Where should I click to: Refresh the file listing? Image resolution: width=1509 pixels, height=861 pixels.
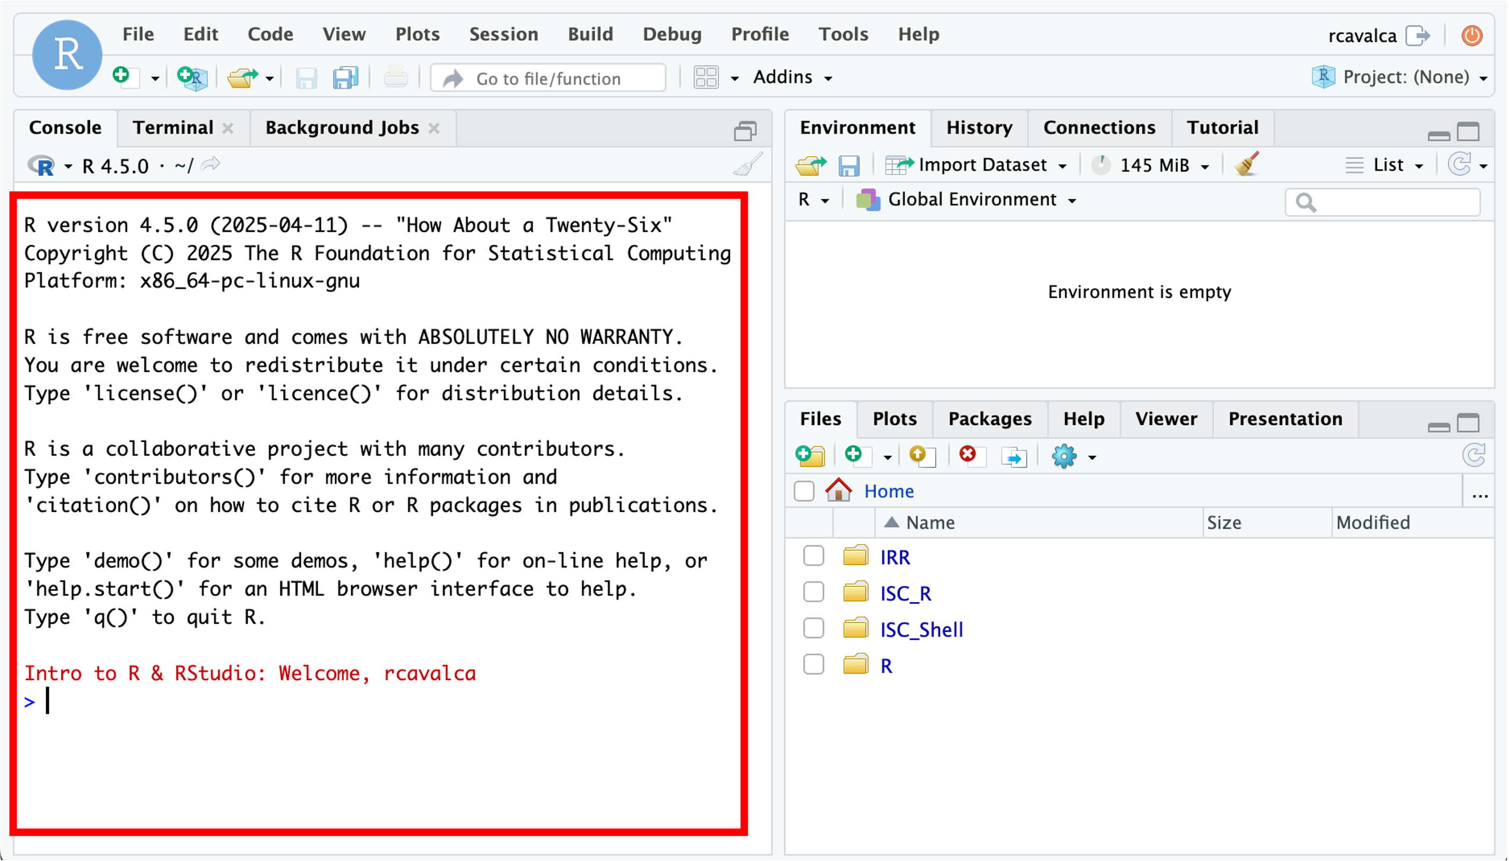pyautogui.click(x=1474, y=455)
